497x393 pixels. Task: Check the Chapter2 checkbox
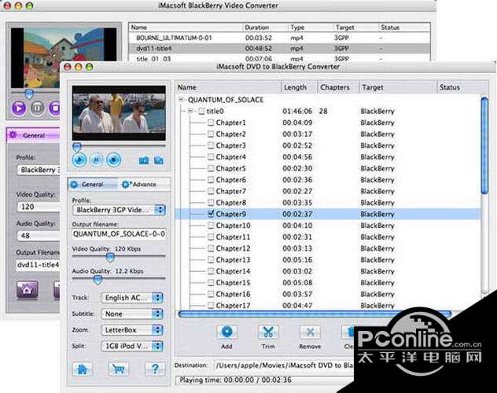(x=211, y=134)
